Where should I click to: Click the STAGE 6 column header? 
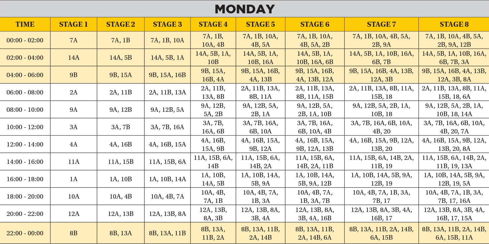[315, 24]
